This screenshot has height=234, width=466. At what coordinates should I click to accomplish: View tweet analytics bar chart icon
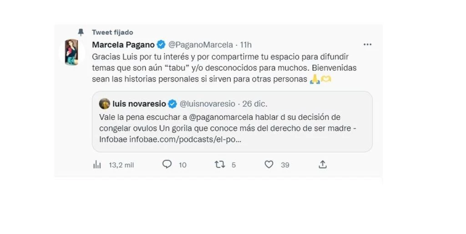97,165
